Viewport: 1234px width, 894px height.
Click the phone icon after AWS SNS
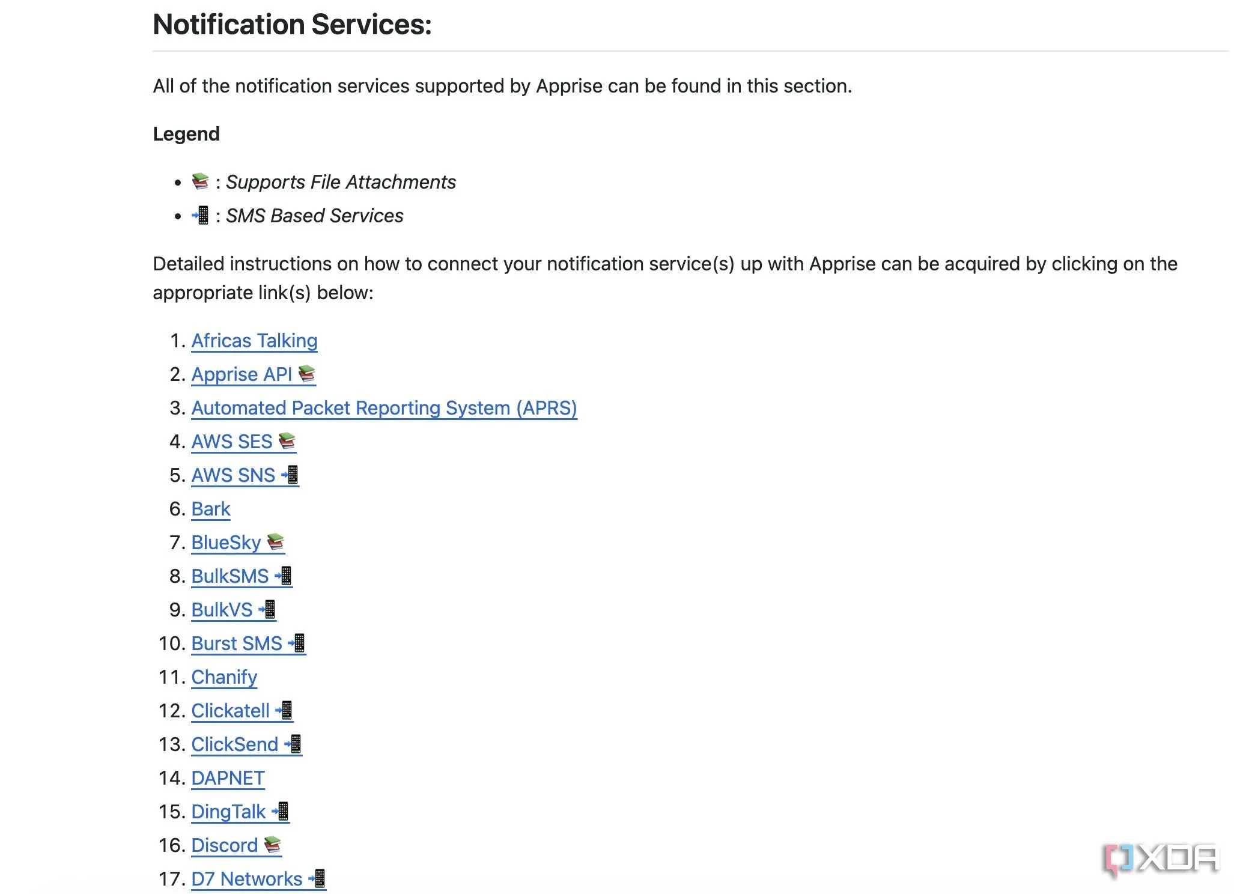290,475
